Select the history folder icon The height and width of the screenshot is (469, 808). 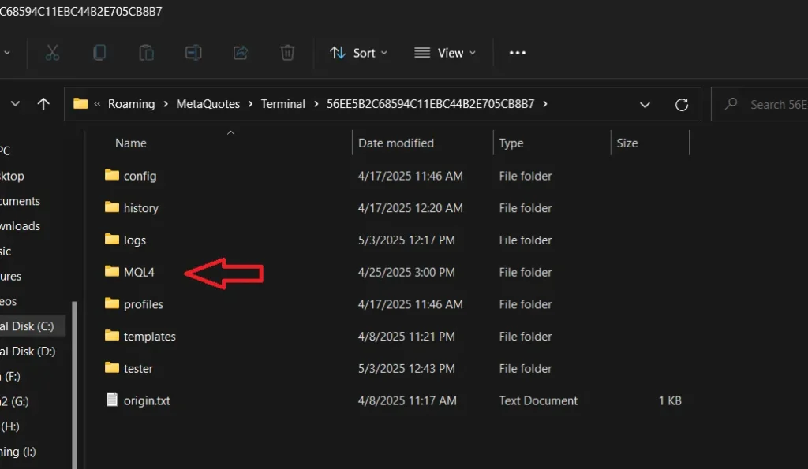point(112,207)
